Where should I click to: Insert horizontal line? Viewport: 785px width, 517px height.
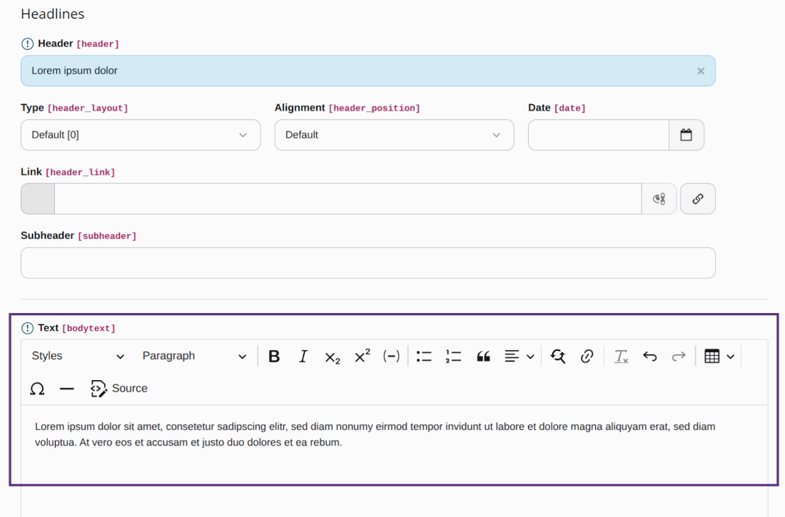point(66,389)
